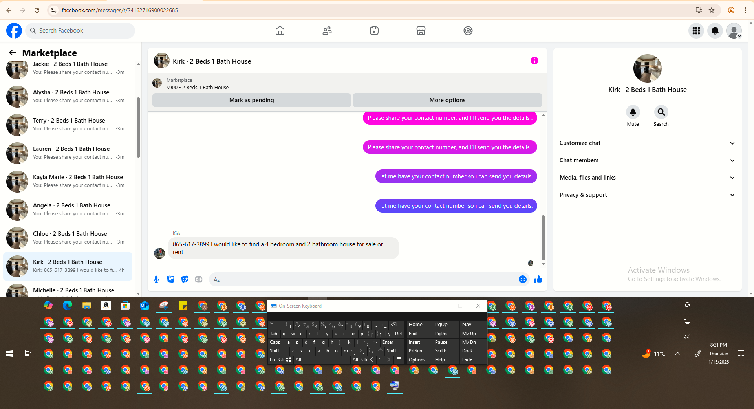Open the Marketplace storefront icon

(x=421, y=31)
